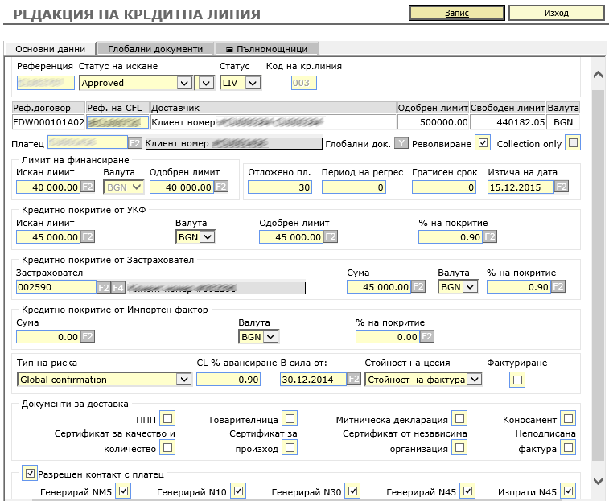Check Сертификат за качество и количество checkbox

tap(168, 447)
